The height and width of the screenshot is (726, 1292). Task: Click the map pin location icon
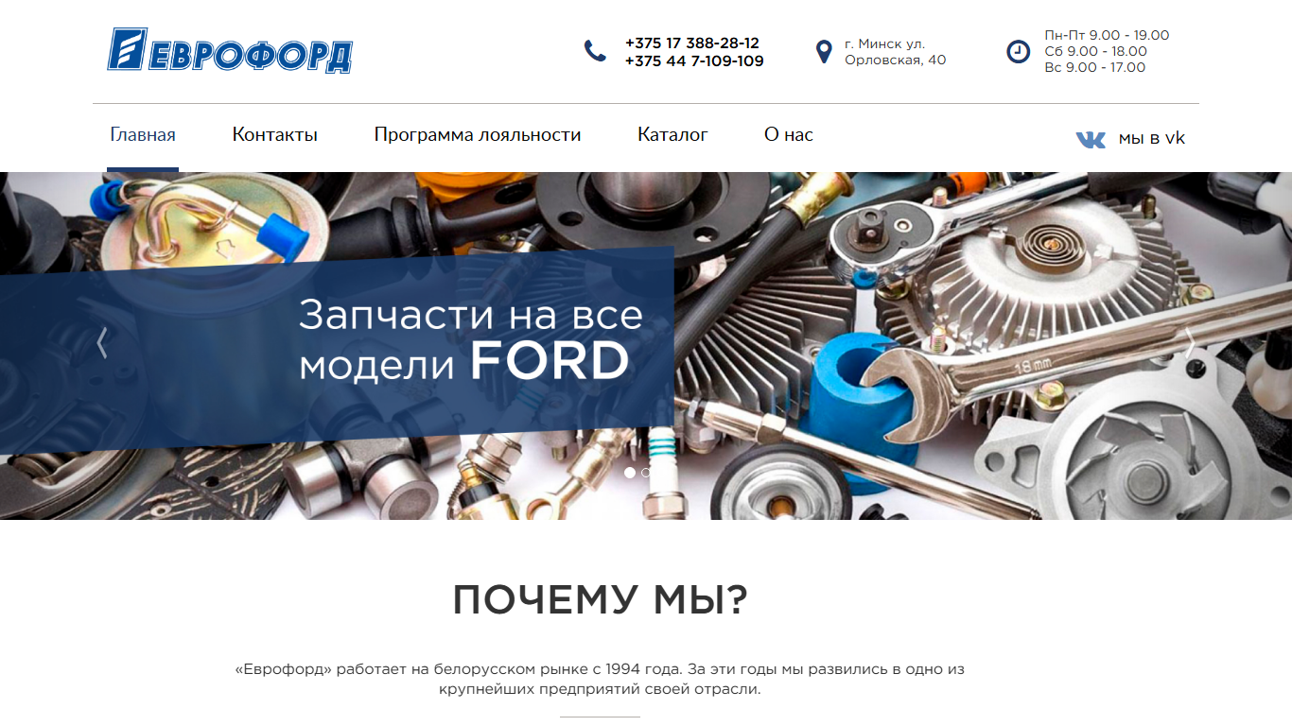click(x=824, y=52)
